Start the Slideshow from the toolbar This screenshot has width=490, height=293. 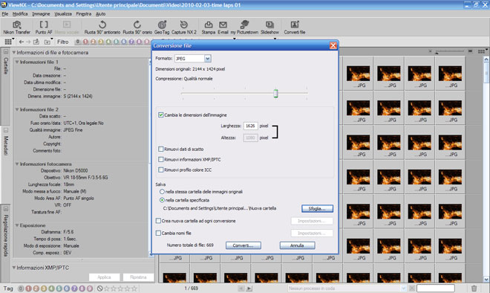click(269, 28)
